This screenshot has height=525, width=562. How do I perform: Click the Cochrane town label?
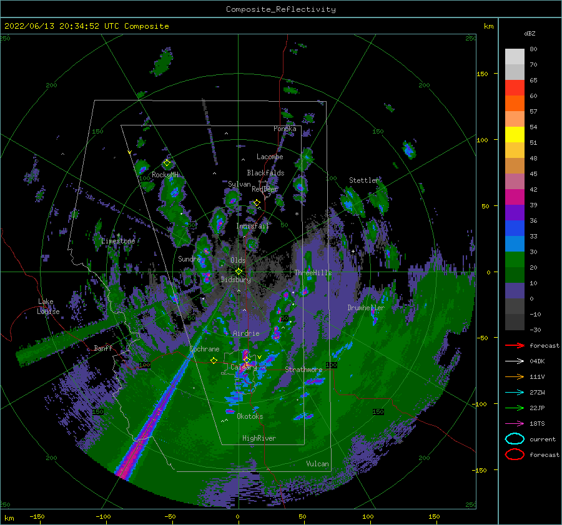204,349
